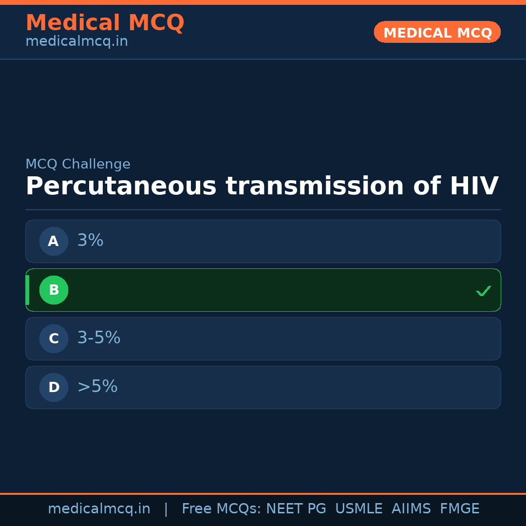This screenshot has width=526, height=526.
Task: Pick the >5% answer option
Action: pyautogui.click(x=263, y=388)
